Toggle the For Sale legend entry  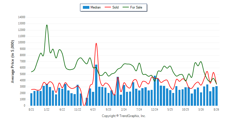click(x=132, y=7)
